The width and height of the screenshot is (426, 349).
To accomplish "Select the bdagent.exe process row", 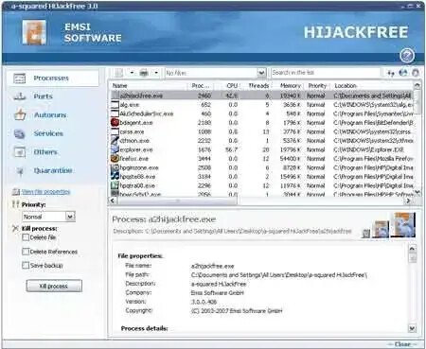I will (x=262, y=123).
